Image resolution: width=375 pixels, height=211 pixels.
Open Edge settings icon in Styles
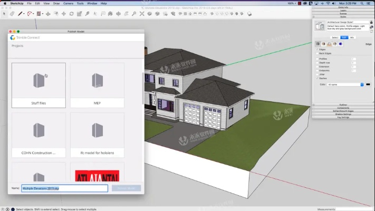318,44
